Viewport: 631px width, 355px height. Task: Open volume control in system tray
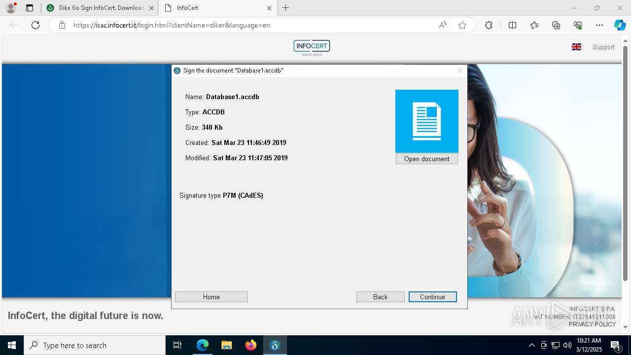[567, 345]
